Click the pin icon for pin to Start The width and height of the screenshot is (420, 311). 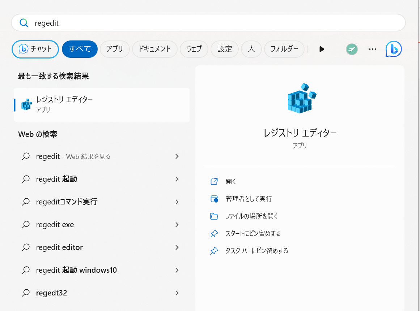[214, 234]
